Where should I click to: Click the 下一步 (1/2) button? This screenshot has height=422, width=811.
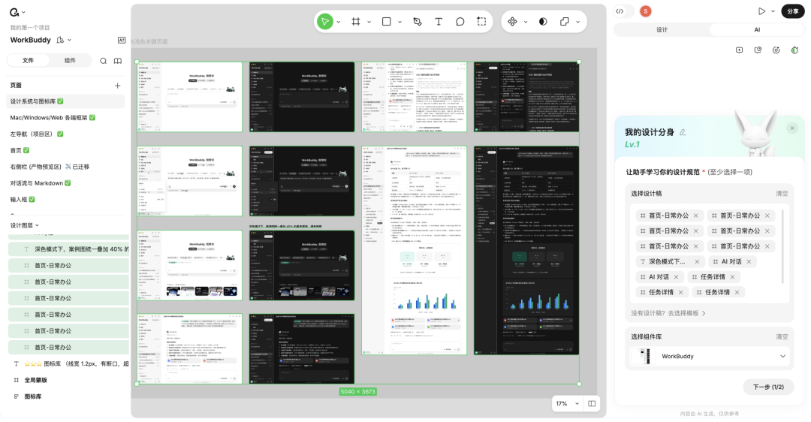point(768,387)
